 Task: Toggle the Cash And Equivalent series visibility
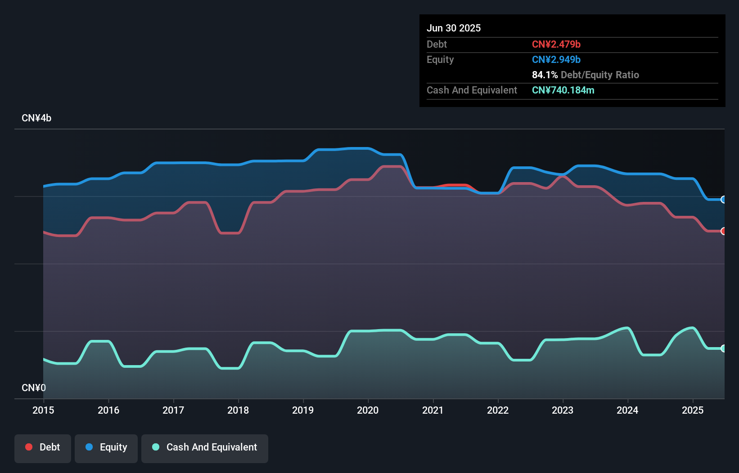(205, 448)
